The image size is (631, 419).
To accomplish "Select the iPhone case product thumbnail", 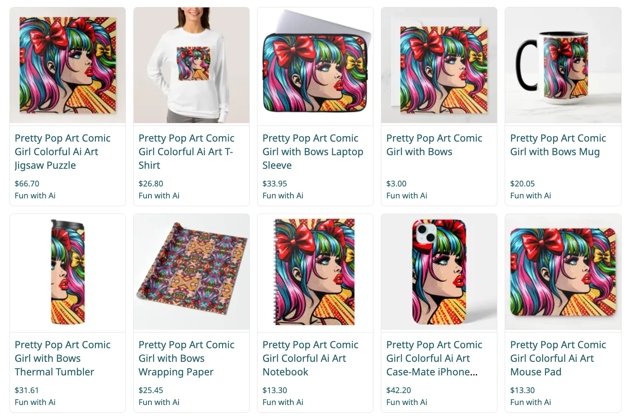I will (x=439, y=272).
